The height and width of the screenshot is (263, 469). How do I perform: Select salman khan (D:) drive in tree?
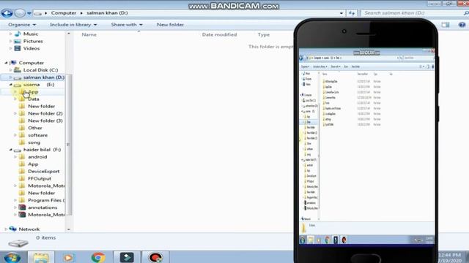point(44,77)
